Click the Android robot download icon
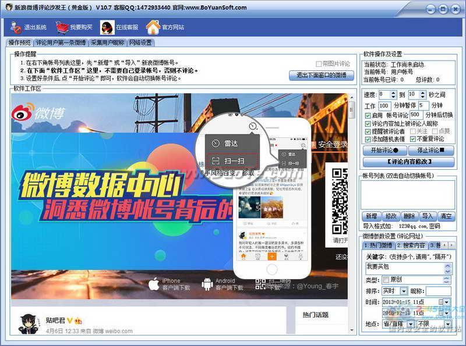This screenshot has width=466, height=346. [x=207, y=284]
